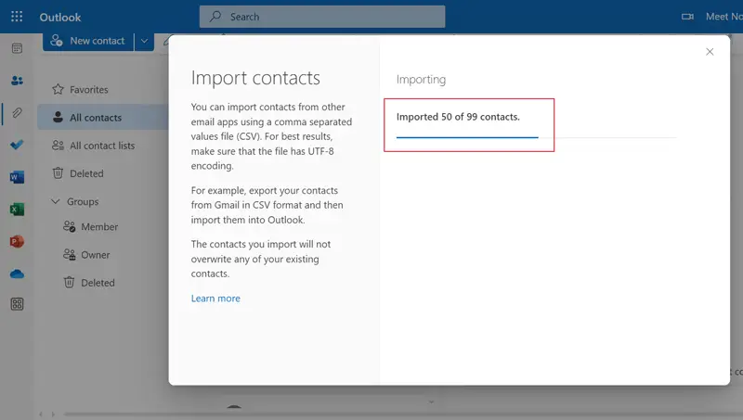The width and height of the screenshot is (743, 420).
Task: Open the People icon in left rail
Action: tap(17, 81)
